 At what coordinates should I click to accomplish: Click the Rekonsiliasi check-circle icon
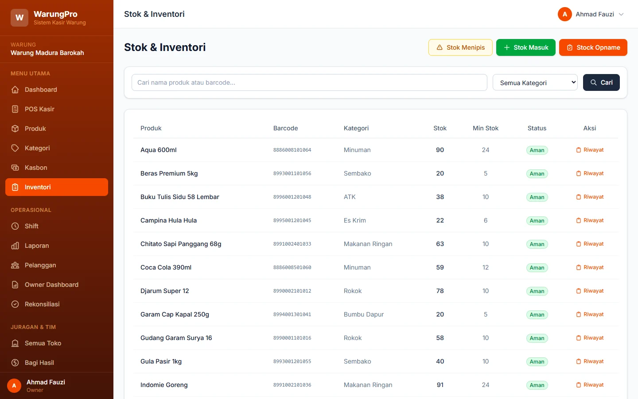(x=15, y=304)
